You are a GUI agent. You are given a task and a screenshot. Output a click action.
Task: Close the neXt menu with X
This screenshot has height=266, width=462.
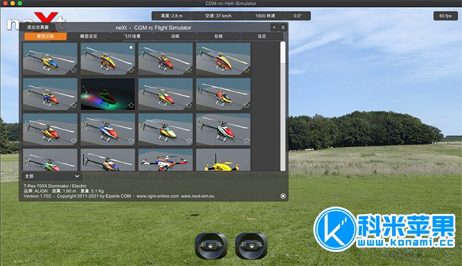(x=283, y=28)
